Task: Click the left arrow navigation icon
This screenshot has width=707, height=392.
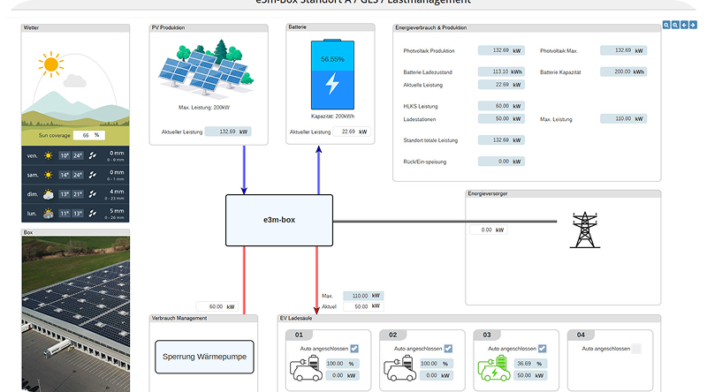Action: coord(683,26)
